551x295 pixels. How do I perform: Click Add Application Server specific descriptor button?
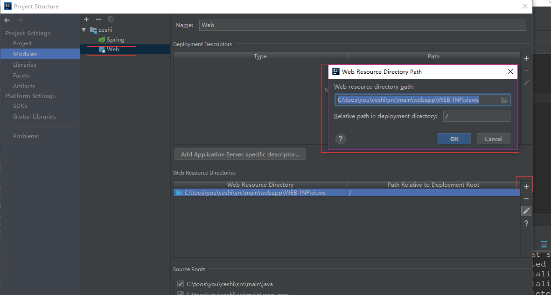point(240,154)
